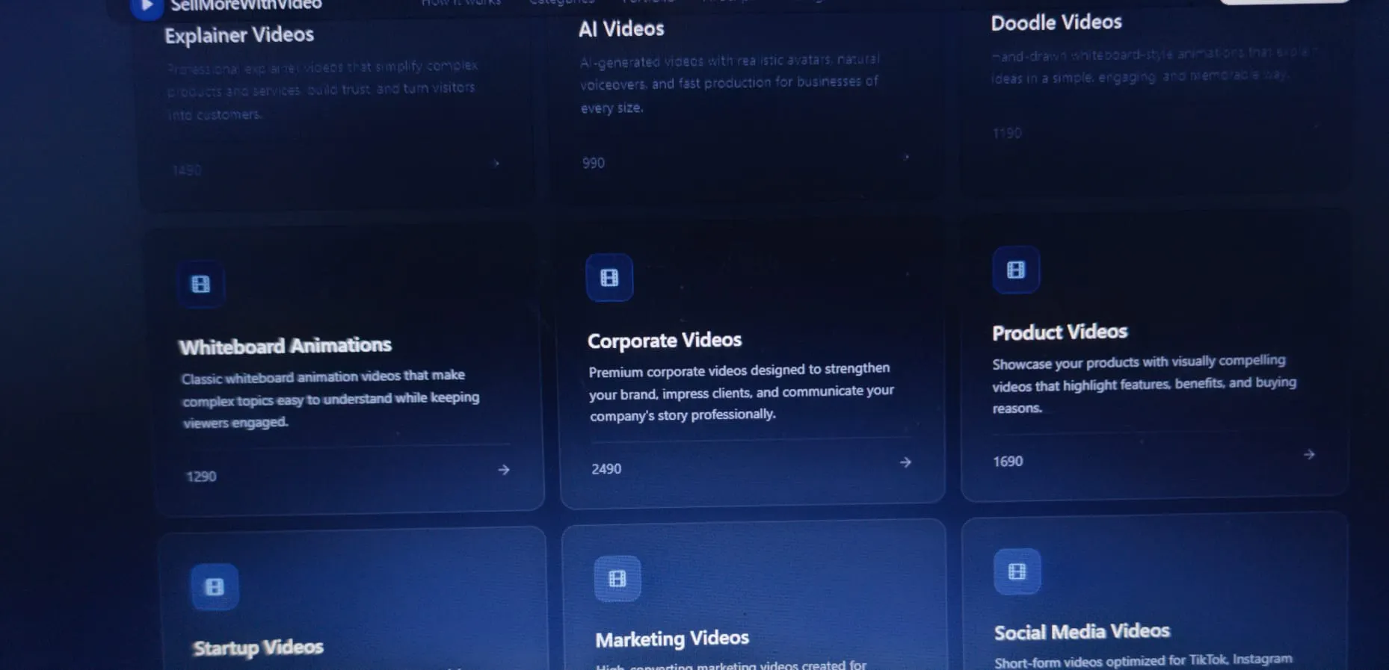This screenshot has height=670, width=1389.
Task: Open the Product Videos category title
Action: tap(1060, 332)
